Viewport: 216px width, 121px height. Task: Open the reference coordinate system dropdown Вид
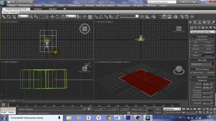tap(71, 16)
